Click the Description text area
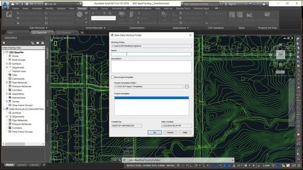 pyautogui.click(x=151, y=67)
